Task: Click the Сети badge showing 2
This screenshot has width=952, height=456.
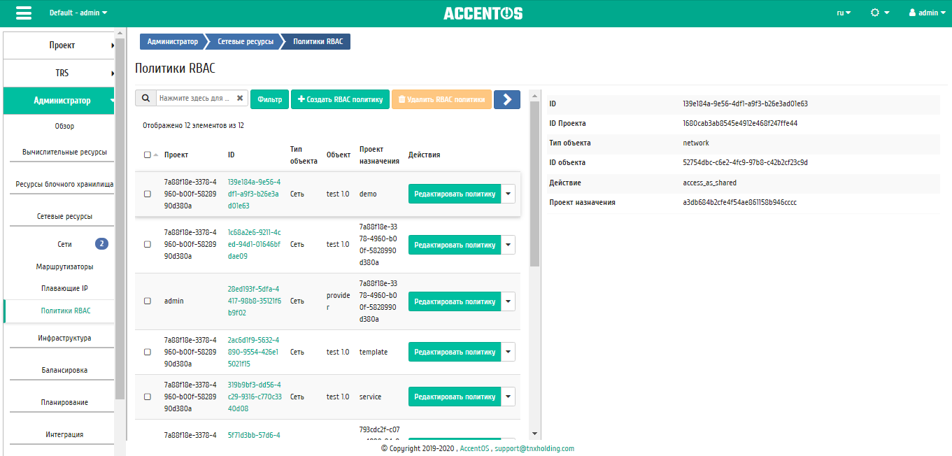Action: click(101, 244)
